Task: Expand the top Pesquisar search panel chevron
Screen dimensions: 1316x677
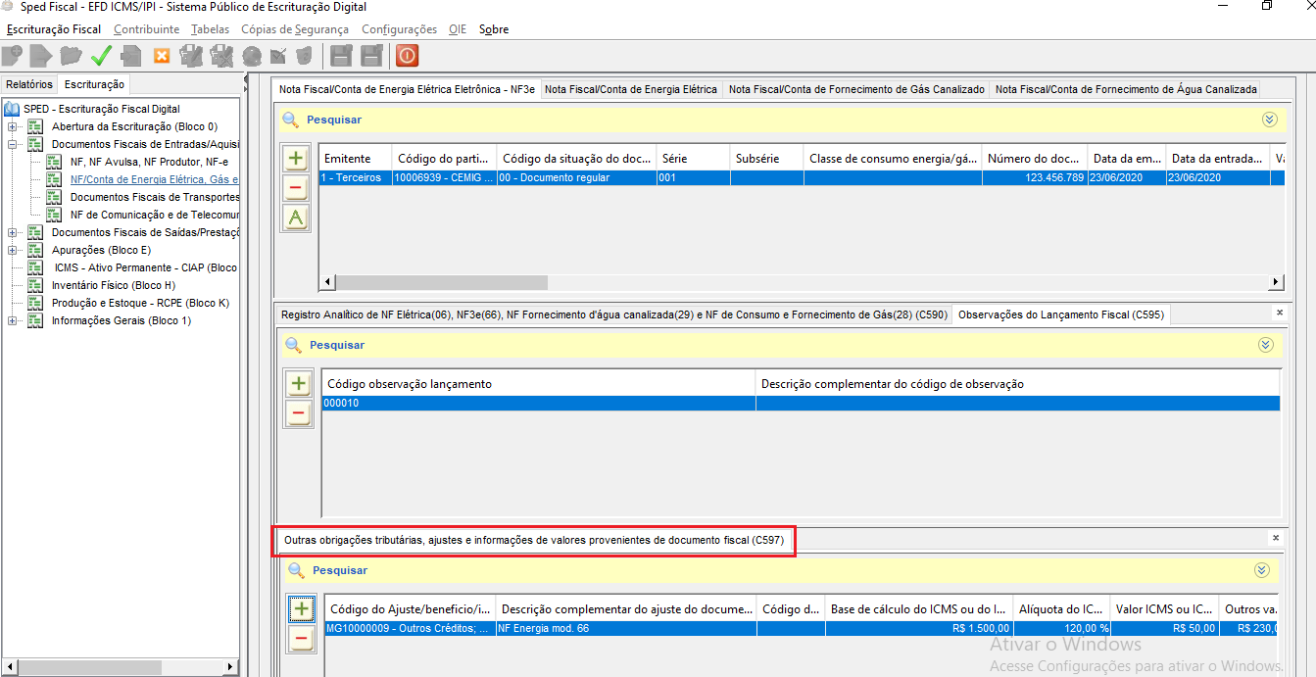Action: pos(1269,120)
